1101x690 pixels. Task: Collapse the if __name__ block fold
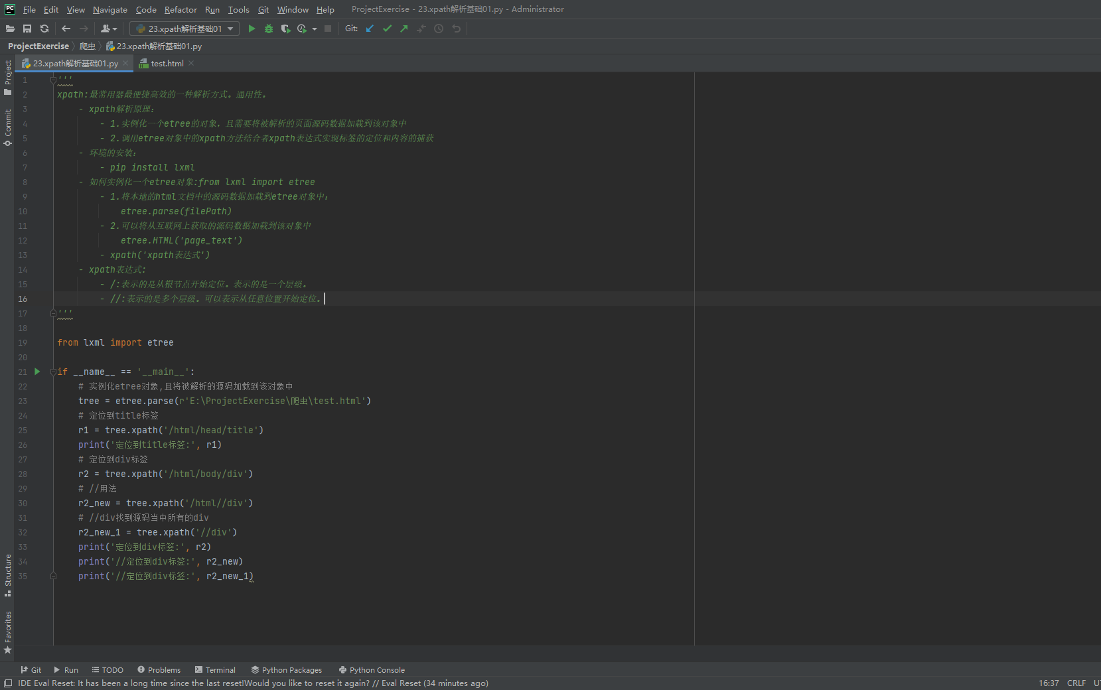coord(53,372)
